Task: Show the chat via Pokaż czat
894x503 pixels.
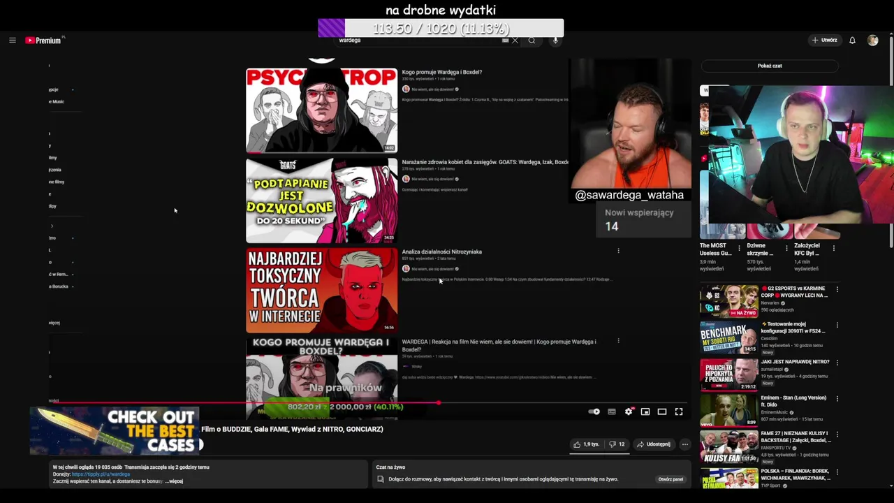Action: [770, 66]
